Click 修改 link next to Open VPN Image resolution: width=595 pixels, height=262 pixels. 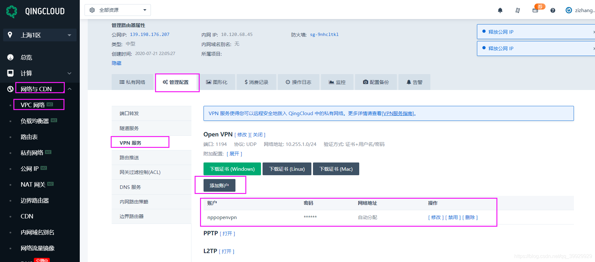pyautogui.click(x=242, y=135)
